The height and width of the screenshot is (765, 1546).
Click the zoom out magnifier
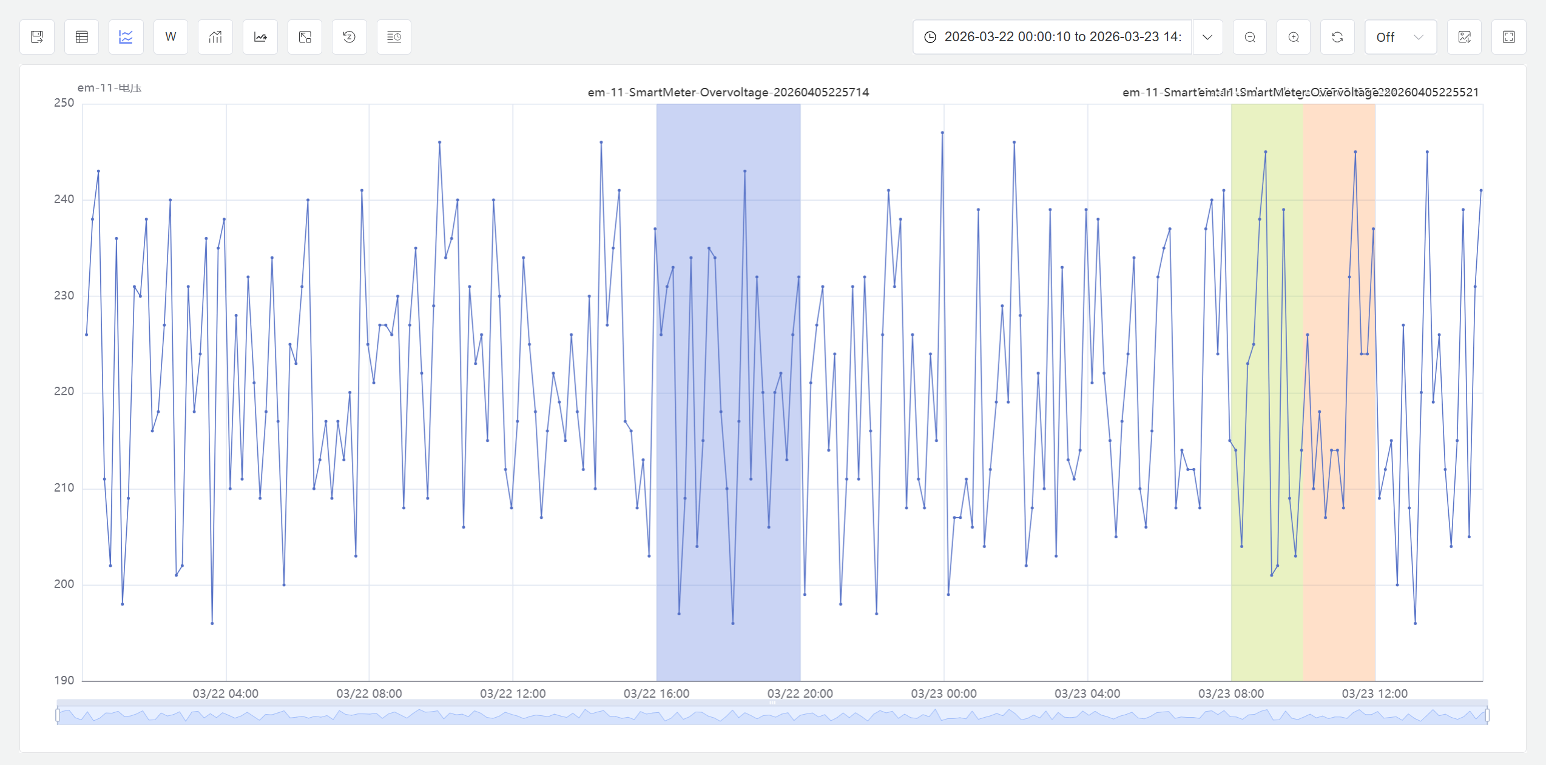(x=1250, y=37)
